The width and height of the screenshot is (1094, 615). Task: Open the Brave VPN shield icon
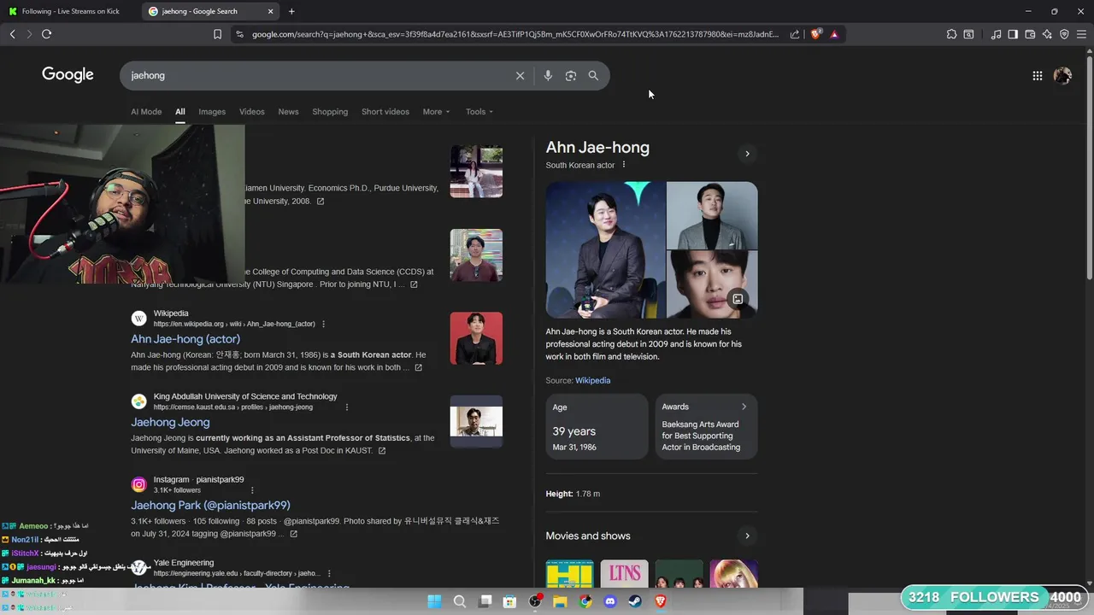[x=1064, y=34]
